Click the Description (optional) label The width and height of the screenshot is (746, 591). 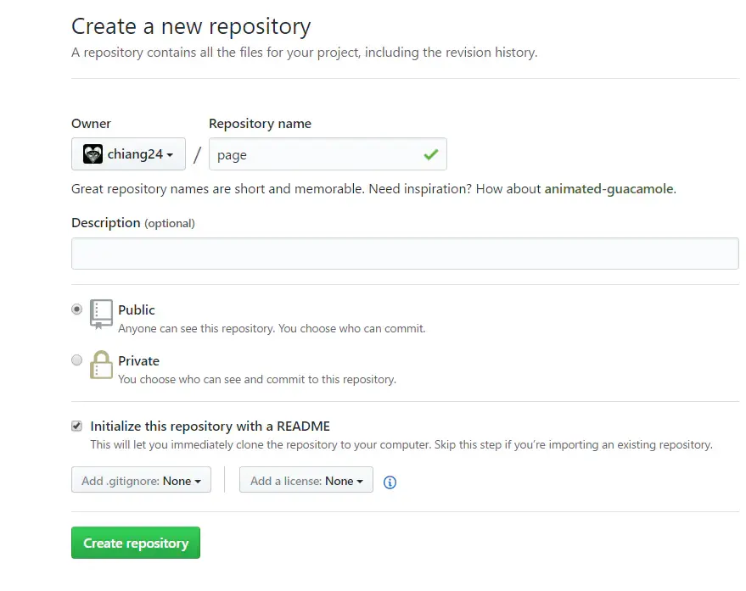(x=132, y=223)
